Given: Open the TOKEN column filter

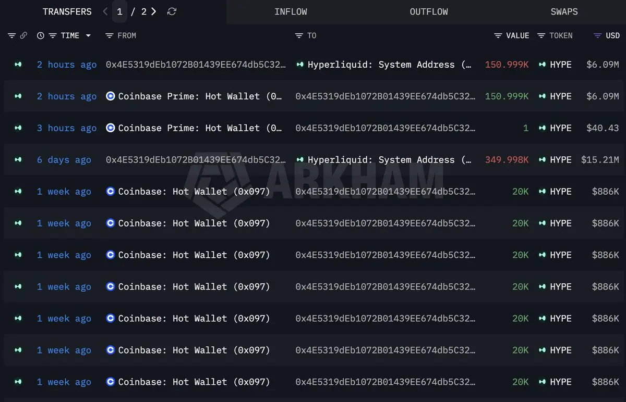Looking at the screenshot, I should click(x=541, y=35).
